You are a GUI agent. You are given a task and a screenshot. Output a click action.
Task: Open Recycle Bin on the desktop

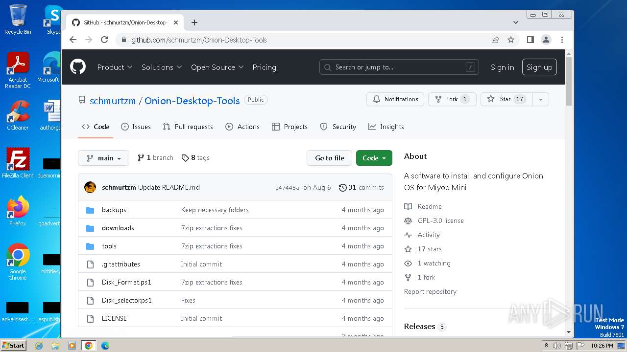click(18, 20)
